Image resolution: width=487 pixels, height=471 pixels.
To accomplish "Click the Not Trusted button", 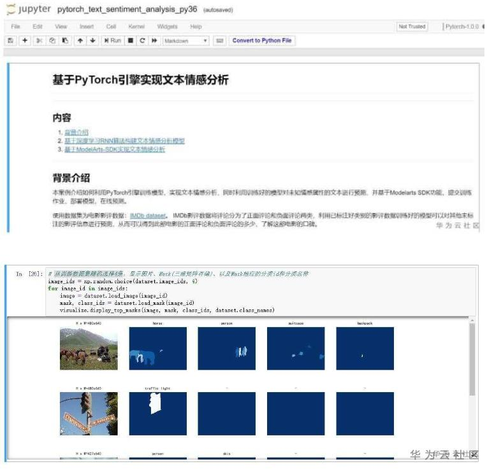I will (x=412, y=27).
